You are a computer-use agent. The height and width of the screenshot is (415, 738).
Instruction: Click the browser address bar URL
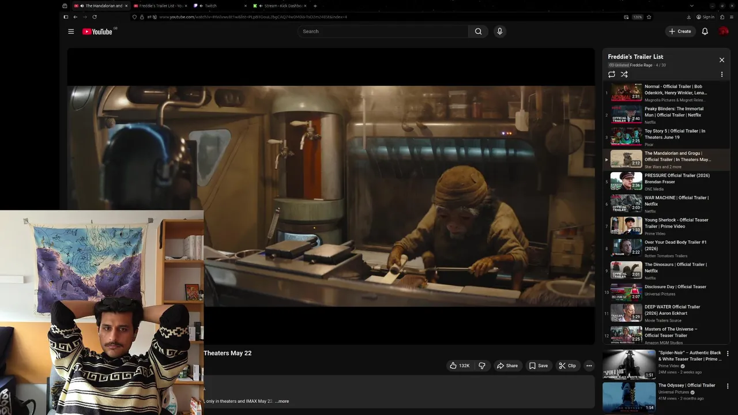253,17
